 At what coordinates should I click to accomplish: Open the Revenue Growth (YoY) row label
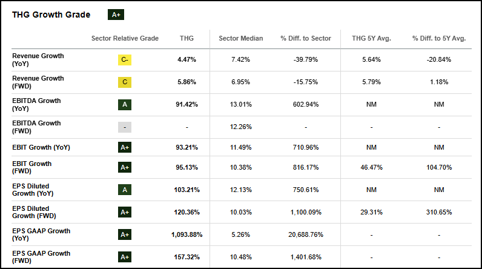coord(38,59)
